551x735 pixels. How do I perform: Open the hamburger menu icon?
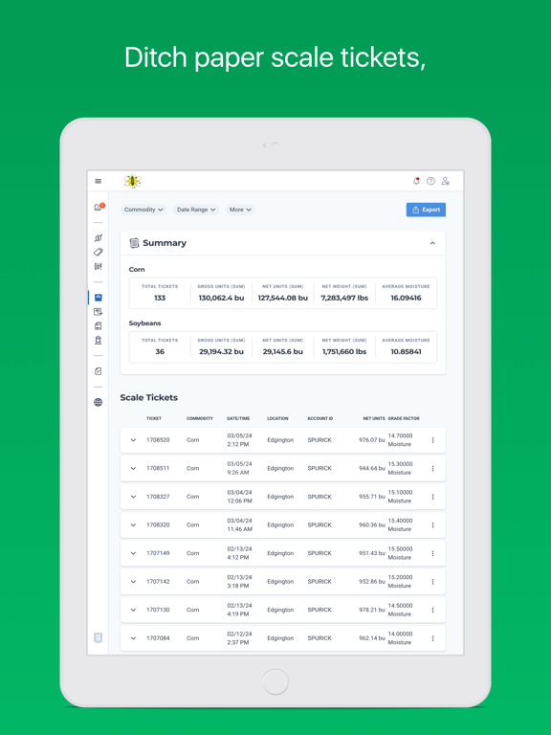(x=98, y=182)
